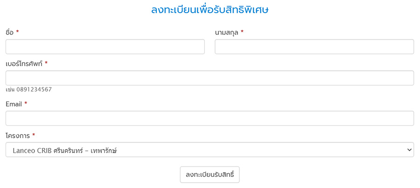Click the Email field label
This screenshot has width=420, height=188.
pos(14,104)
